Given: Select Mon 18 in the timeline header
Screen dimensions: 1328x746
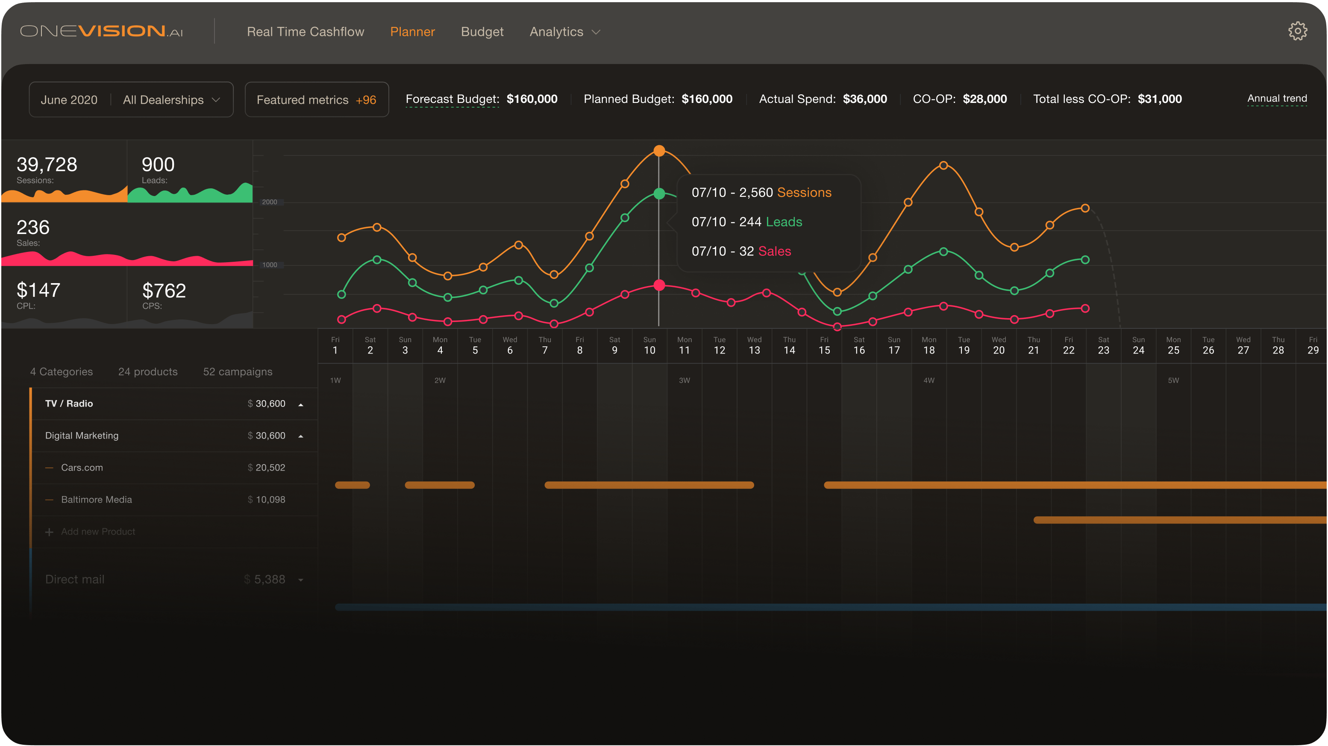Looking at the screenshot, I should [928, 346].
